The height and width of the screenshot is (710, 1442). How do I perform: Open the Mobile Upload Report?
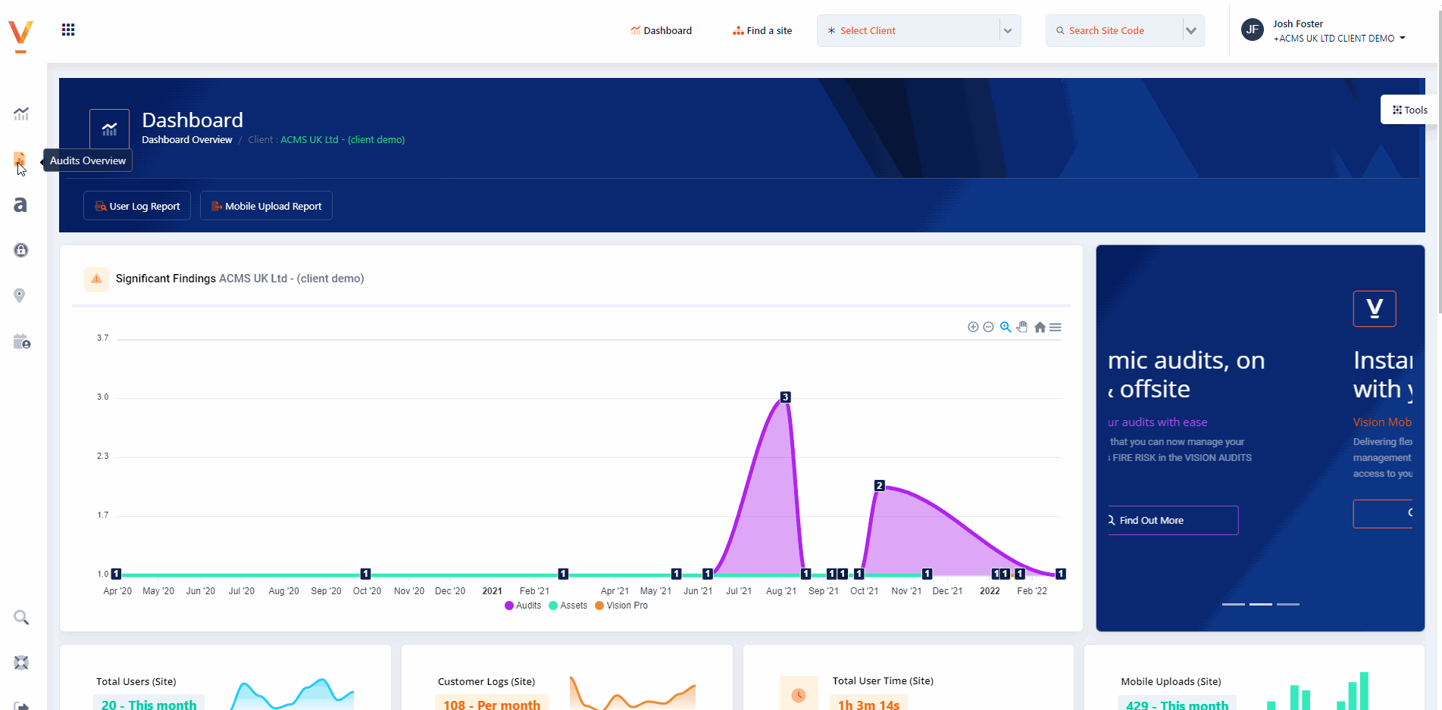pos(266,206)
